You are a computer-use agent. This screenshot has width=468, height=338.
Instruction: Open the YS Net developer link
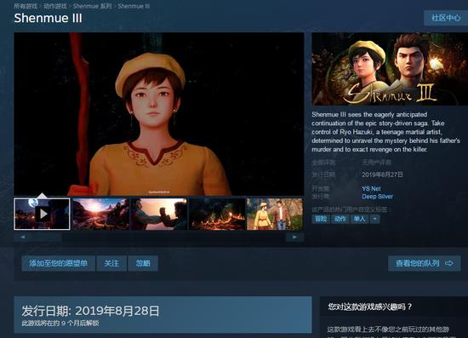pyautogui.click(x=371, y=189)
